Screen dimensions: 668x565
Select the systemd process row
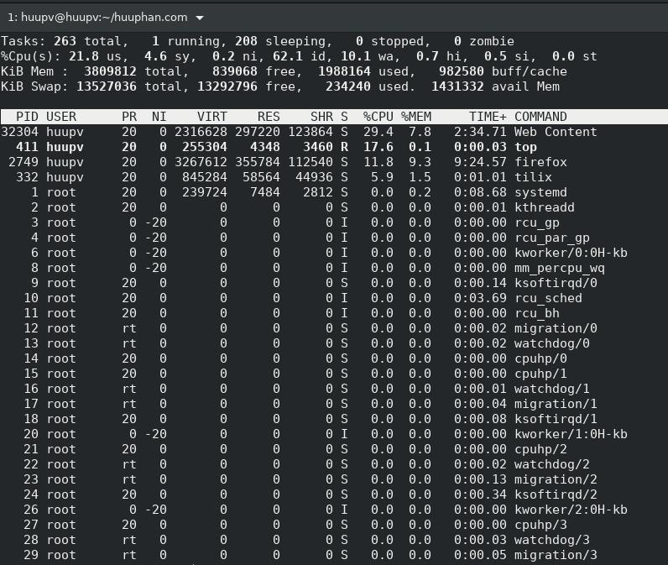tap(334, 192)
